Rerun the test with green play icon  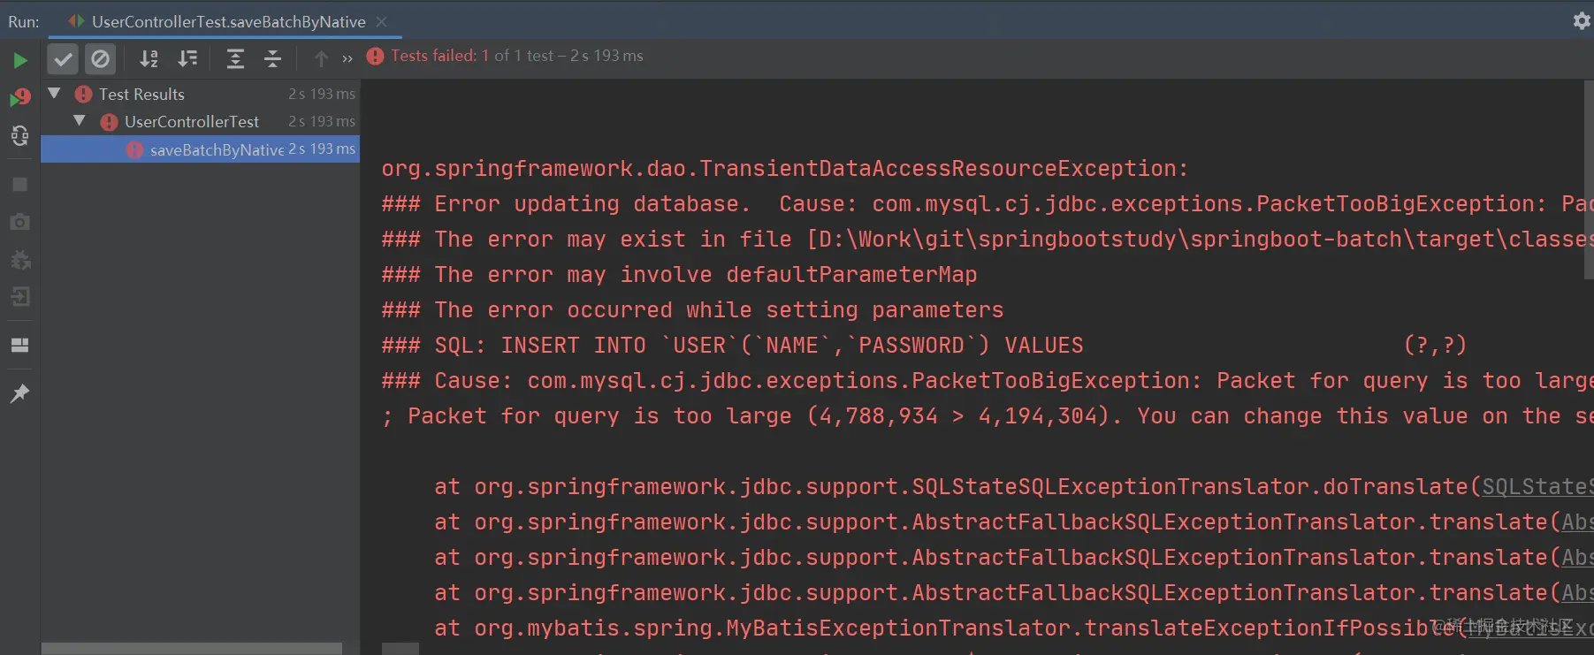(19, 60)
